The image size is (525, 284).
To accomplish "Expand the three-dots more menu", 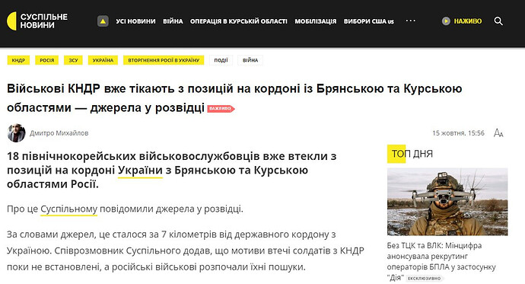I will (x=411, y=21).
